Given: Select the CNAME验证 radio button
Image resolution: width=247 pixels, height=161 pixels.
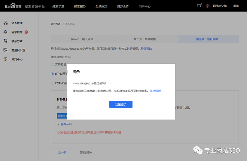Looking at the screenshot, I should tap(52, 83).
